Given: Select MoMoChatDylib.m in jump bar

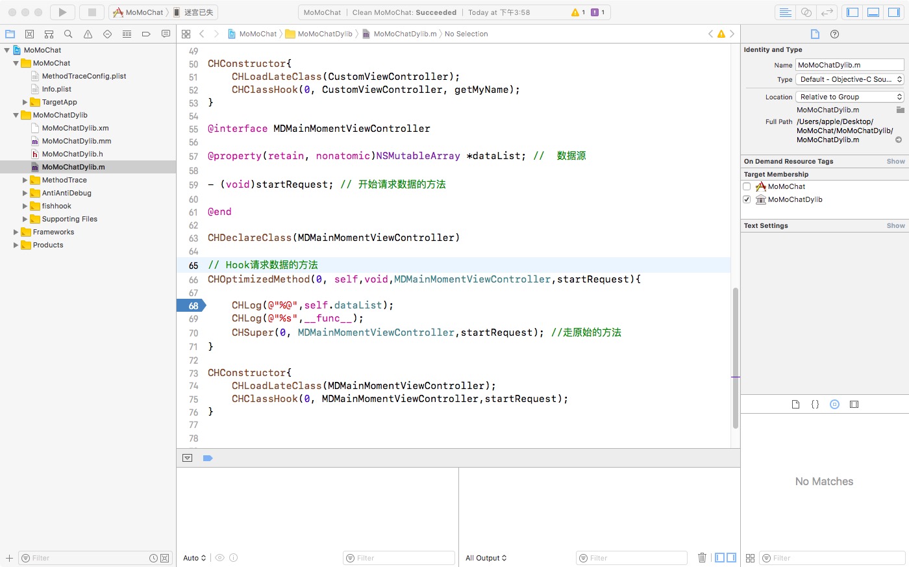Looking at the screenshot, I should tap(399, 34).
